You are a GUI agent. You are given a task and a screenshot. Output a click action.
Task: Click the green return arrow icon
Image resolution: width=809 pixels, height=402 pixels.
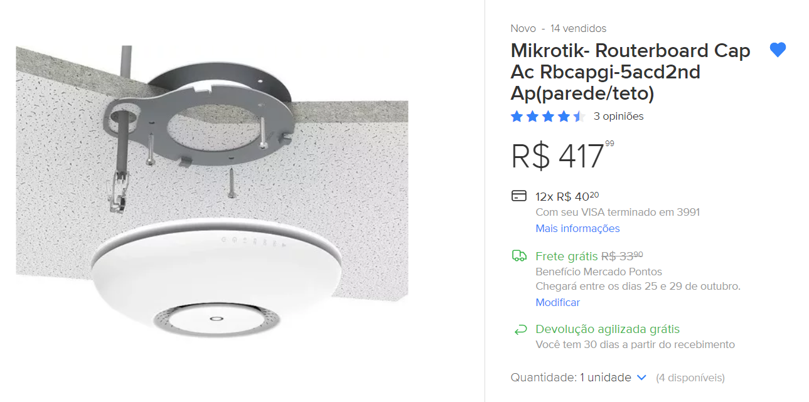point(520,329)
